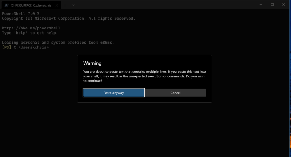Select the [CHRISSURFACE] C:\Users\chris tab
Screen dimensions: 291x157
pyautogui.click(x=31, y=5)
